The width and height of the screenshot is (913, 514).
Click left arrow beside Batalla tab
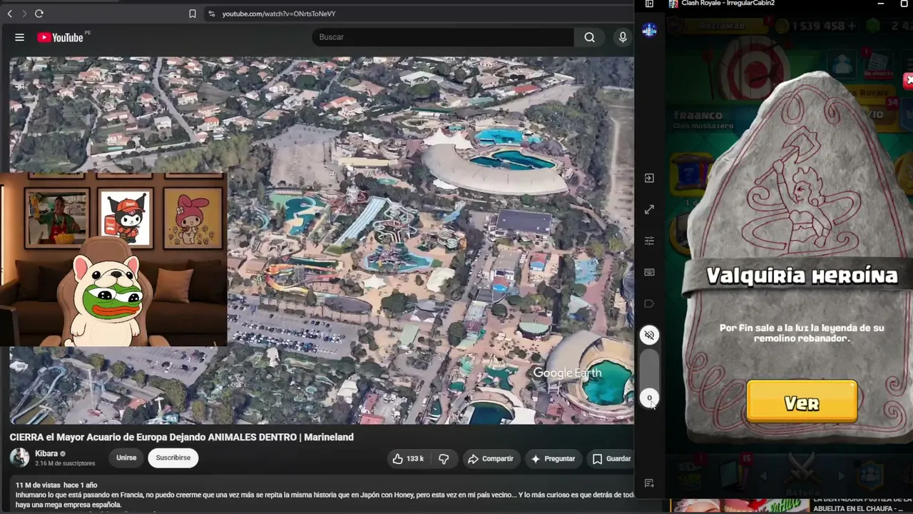pyautogui.click(x=763, y=476)
